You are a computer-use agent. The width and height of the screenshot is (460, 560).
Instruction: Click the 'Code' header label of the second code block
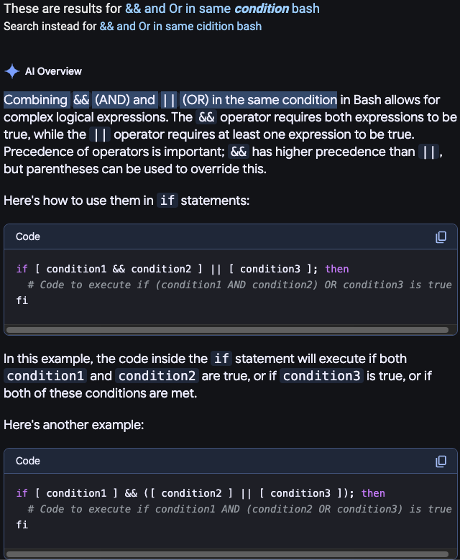point(28,461)
